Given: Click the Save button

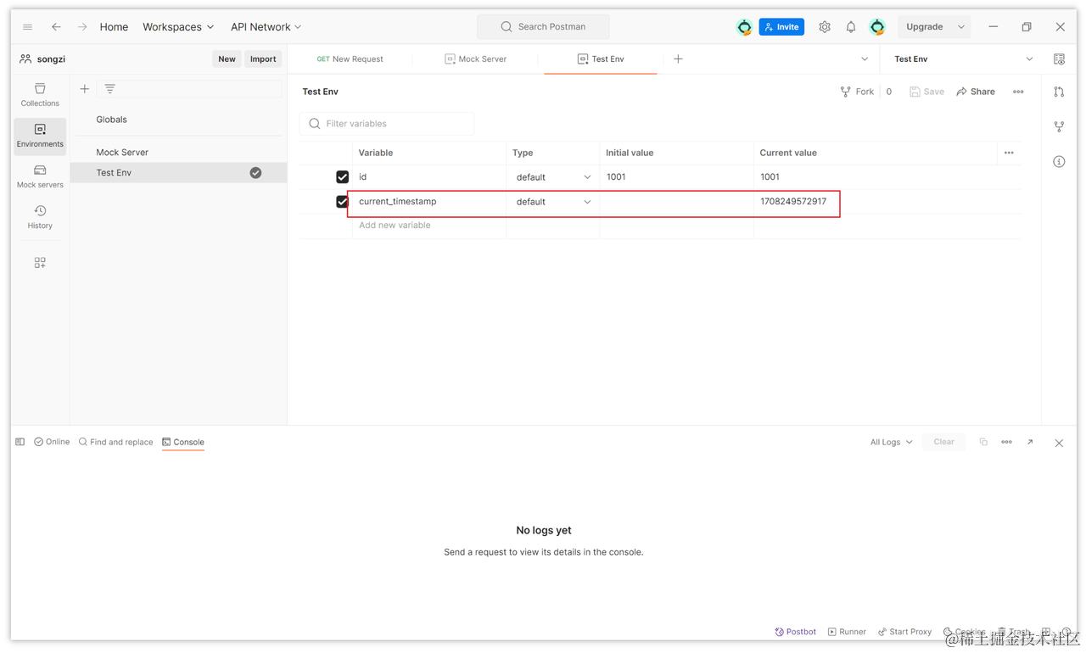Looking at the screenshot, I should (926, 92).
